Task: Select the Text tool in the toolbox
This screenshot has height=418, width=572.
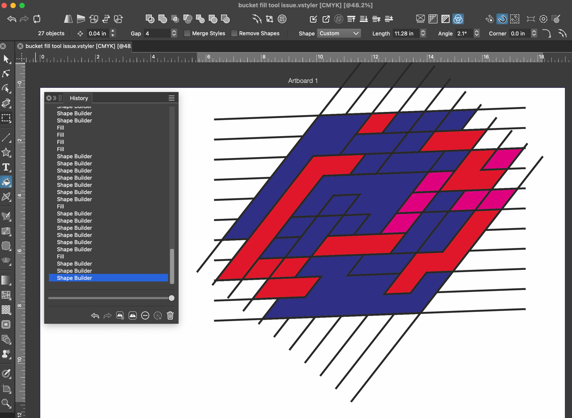Action: click(6, 167)
